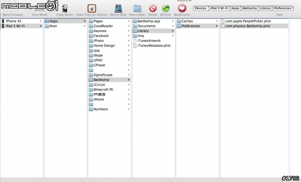Open the SignalScope folder
Screen dimensions: 301x182
pyautogui.click(x=110, y=75)
